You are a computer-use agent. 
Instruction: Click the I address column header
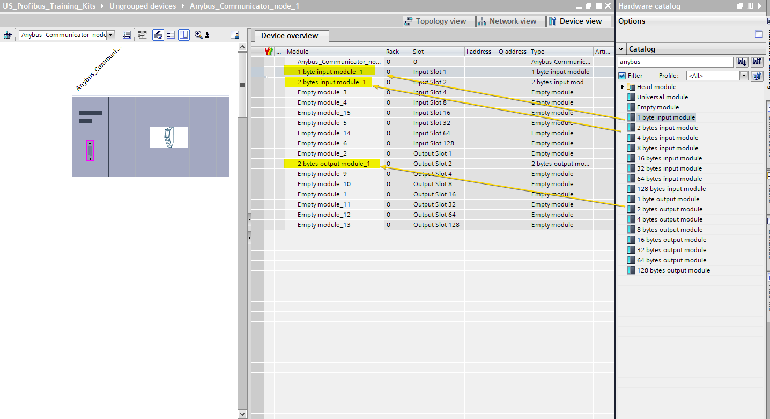click(480, 52)
